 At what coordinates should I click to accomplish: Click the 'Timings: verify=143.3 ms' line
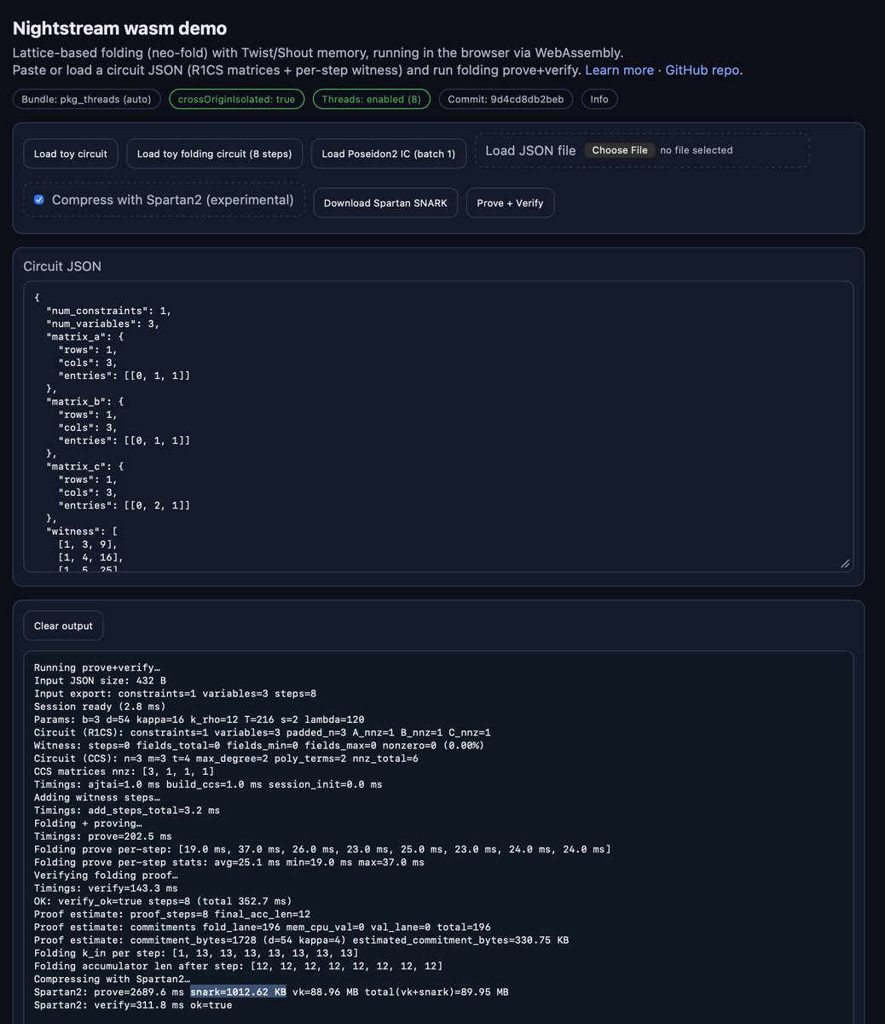pyautogui.click(x=106, y=888)
